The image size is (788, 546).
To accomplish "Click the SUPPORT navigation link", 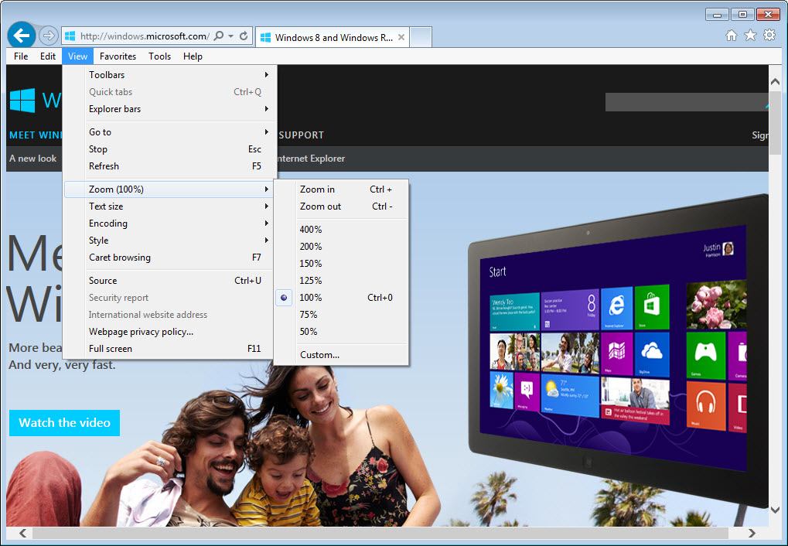I will 301,135.
